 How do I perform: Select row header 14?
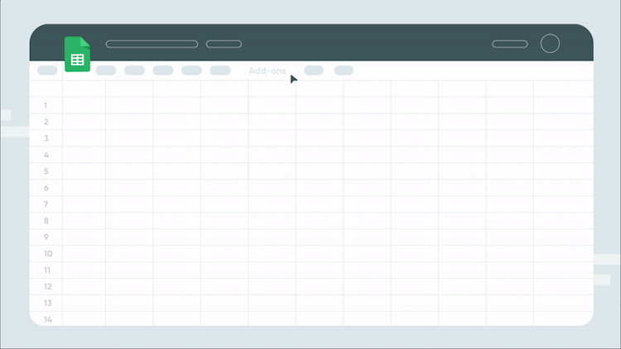click(47, 319)
